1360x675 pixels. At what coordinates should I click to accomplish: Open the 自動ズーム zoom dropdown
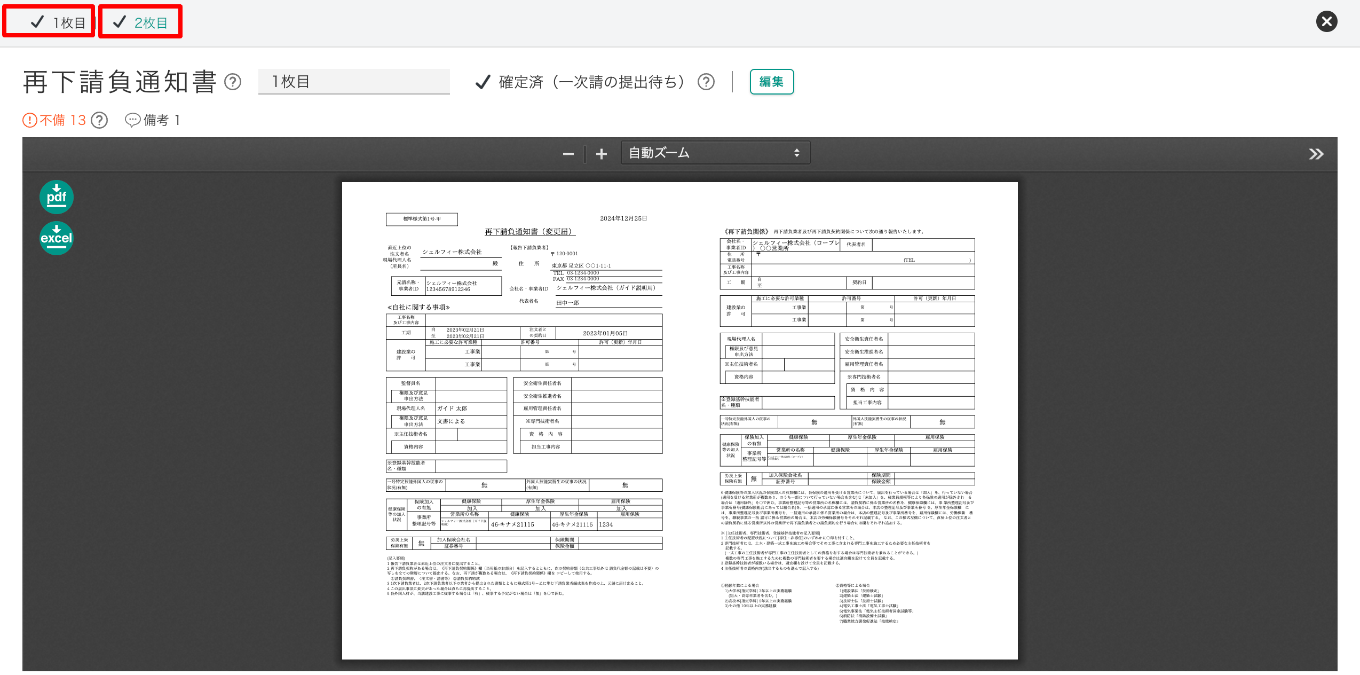[715, 153]
